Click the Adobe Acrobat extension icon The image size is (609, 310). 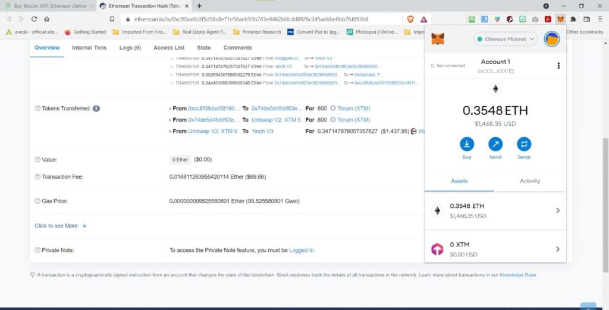[548, 18]
